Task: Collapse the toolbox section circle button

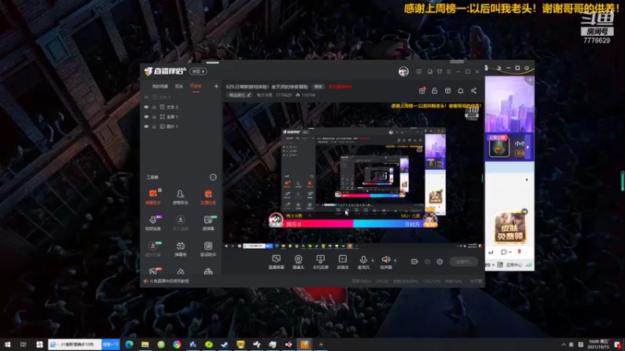Action: coord(213,177)
